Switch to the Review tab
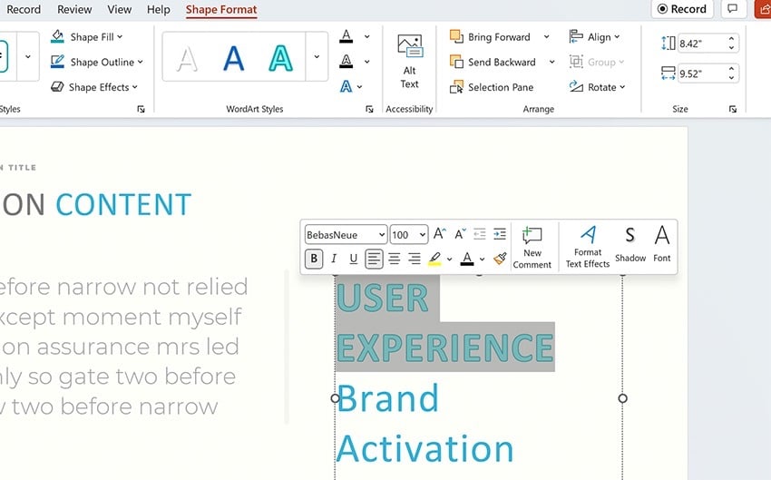This screenshot has width=771, height=480. pos(74,9)
